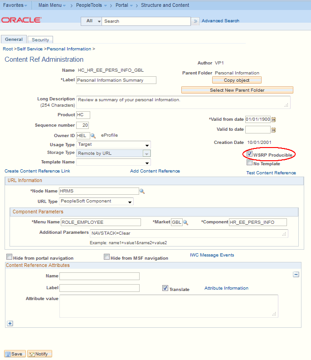Click the name text HC_HR_EE_PERS_INFO_GBL
The width and height of the screenshot is (311, 360).
pyautogui.click(x=111, y=70)
